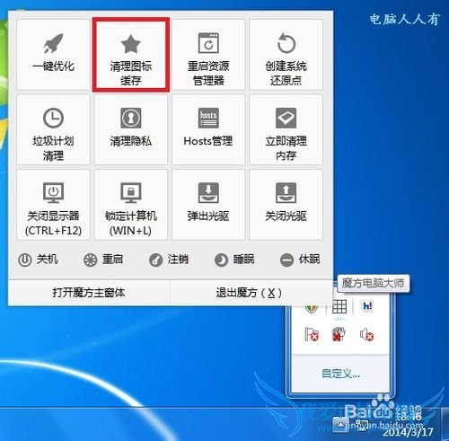Click 锁定计算机 (WIN+L) tile
The image size is (449, 441).
(x=131, y=205)
